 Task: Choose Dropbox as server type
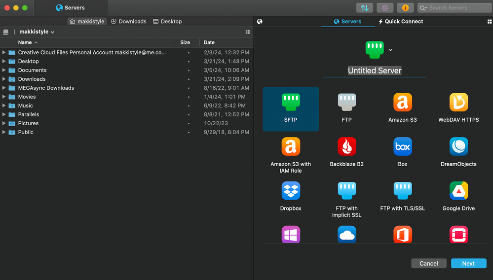pos(291,191)
